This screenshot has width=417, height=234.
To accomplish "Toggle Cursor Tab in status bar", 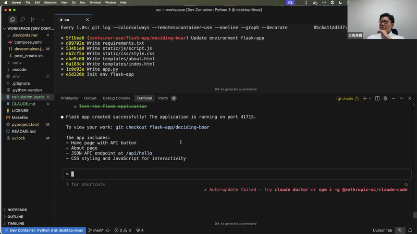I will click(x=383, y=230).
